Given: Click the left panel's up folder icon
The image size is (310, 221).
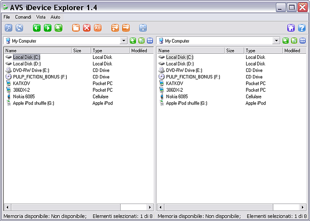Looking at the screenshot, I should click(x=133, y=41).
